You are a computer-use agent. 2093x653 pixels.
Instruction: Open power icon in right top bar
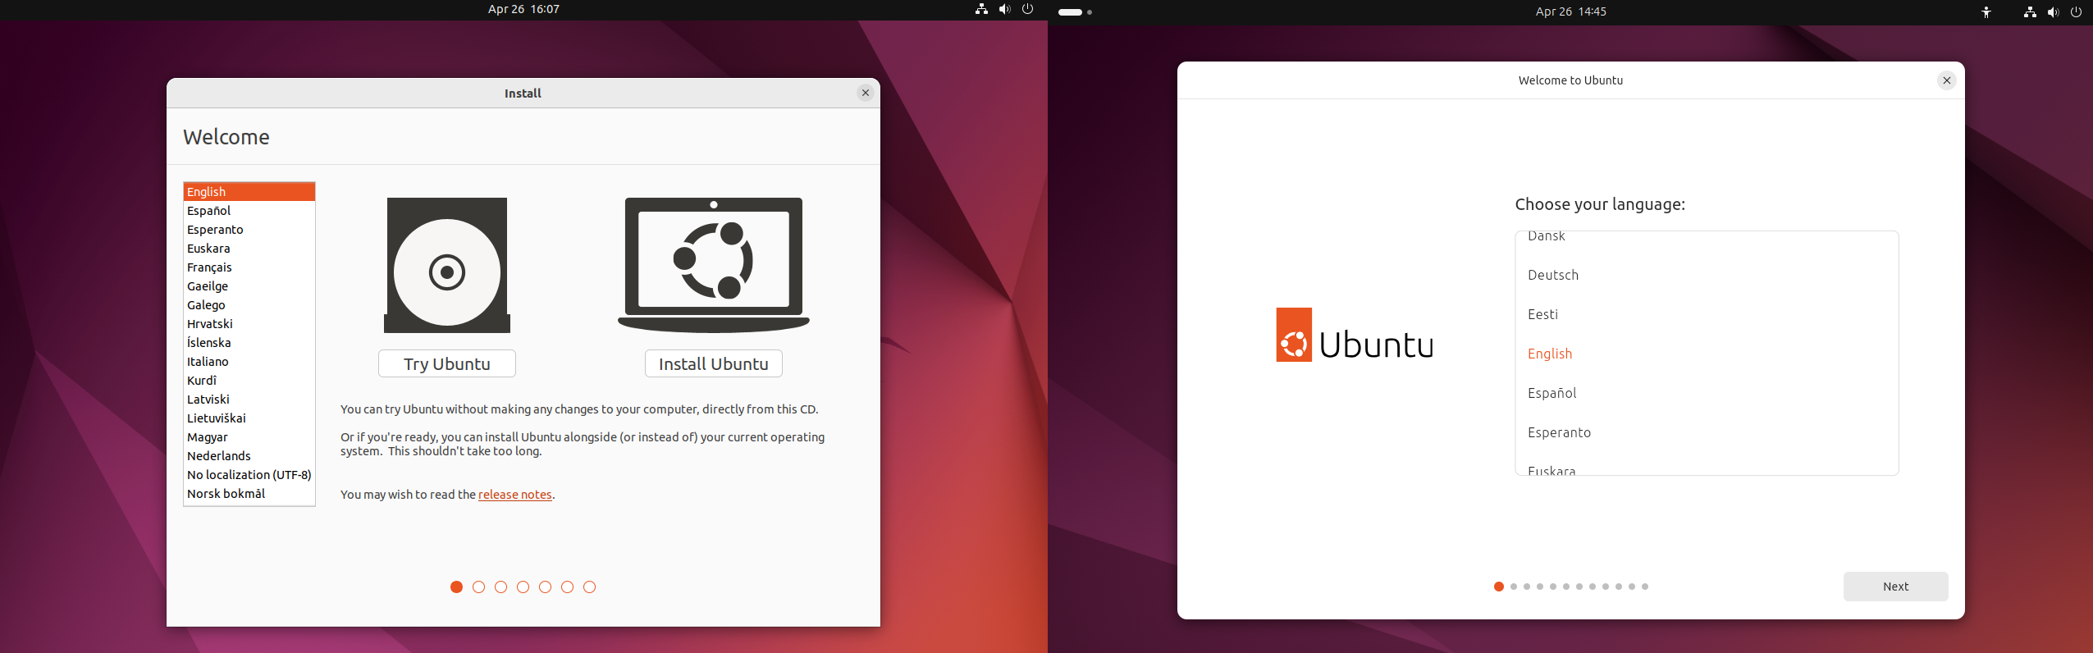coord(2076,12)
